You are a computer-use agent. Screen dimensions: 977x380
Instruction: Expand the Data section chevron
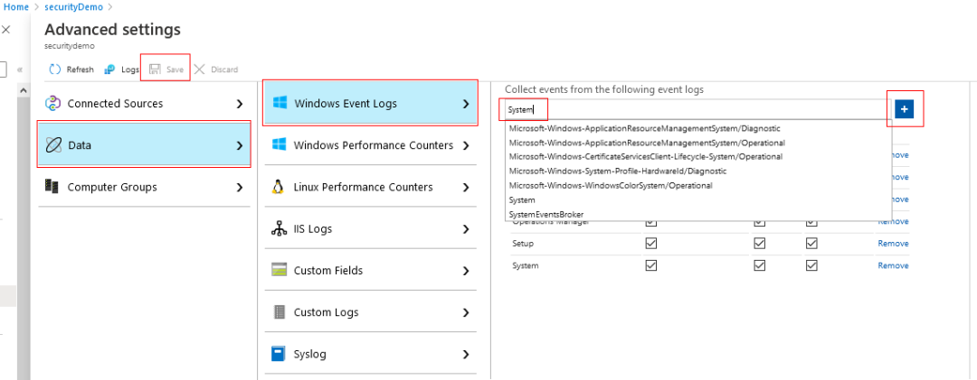tap(240, 145)
